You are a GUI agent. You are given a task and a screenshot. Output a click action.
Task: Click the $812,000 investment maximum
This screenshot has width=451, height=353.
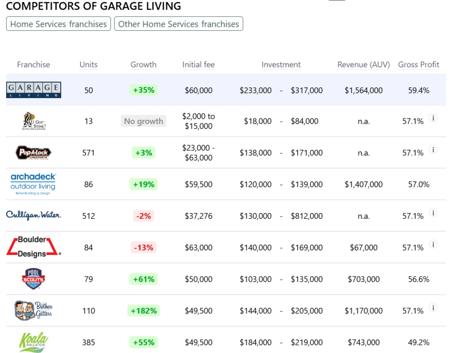tap(307, 216)
